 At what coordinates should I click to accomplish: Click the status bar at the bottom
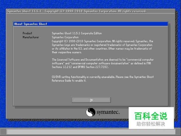pos(91,131)
